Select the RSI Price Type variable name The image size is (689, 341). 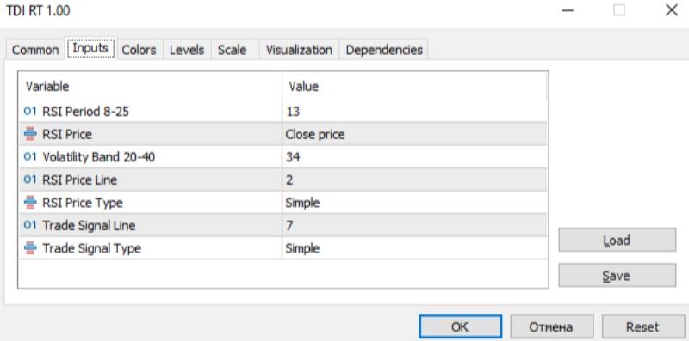(x=83, y=203)
